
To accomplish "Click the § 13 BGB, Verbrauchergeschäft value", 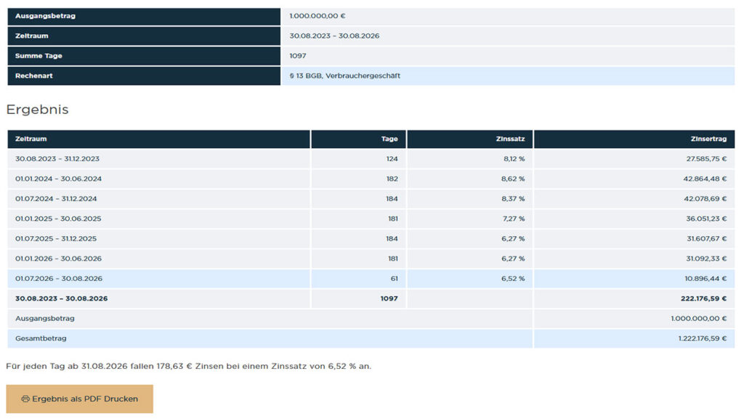I will point(345,76).
